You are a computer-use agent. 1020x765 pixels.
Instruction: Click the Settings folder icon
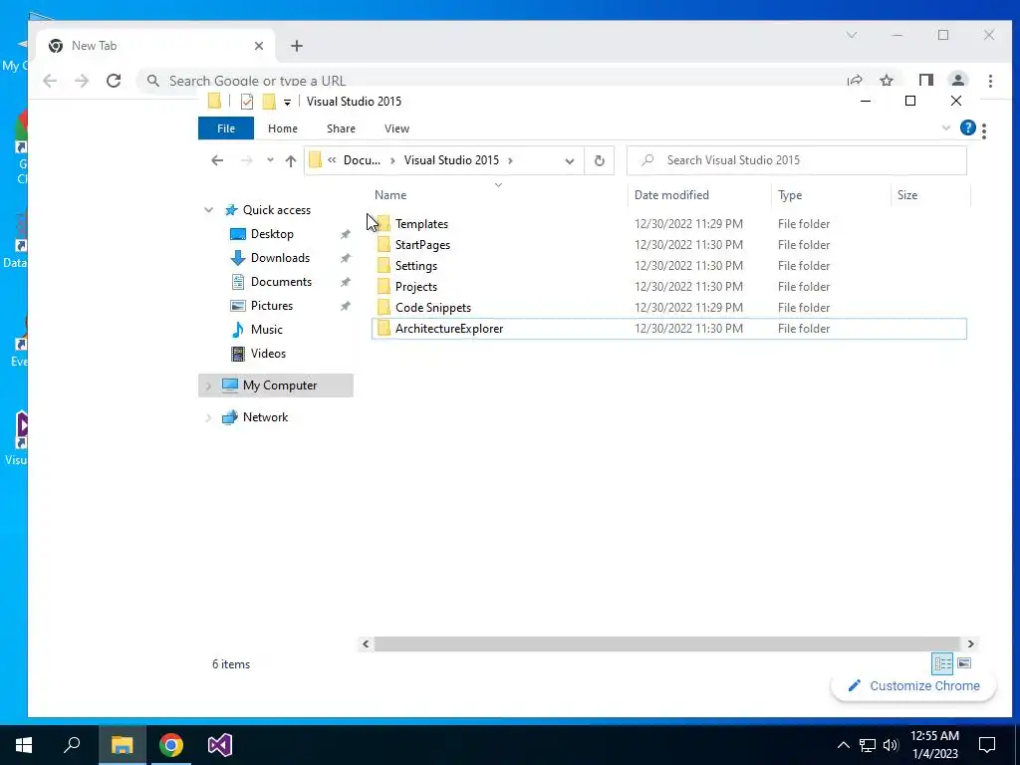point(383,265)
